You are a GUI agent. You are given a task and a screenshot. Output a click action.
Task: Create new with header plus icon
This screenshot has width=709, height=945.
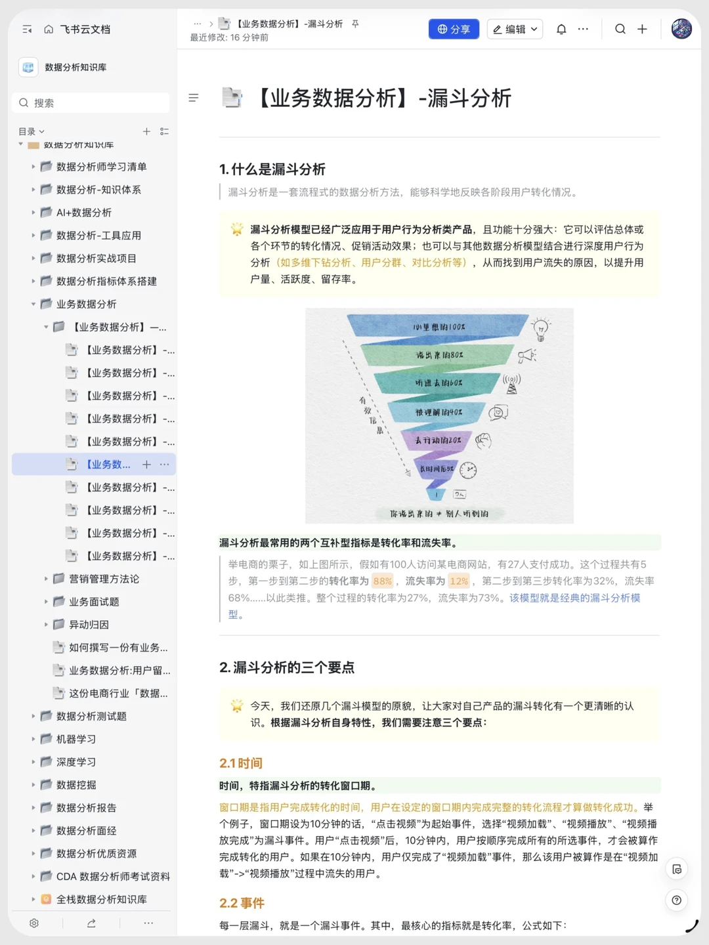point(642,30)
